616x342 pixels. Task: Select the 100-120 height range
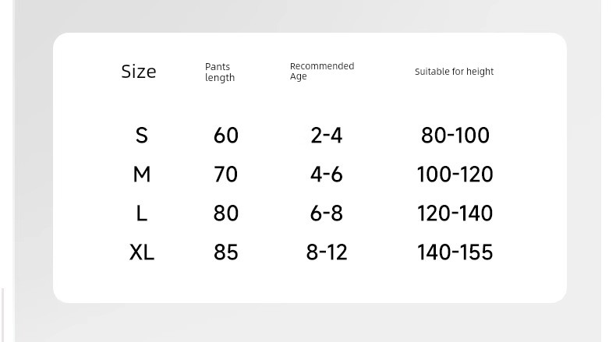(x=455, y=174)
